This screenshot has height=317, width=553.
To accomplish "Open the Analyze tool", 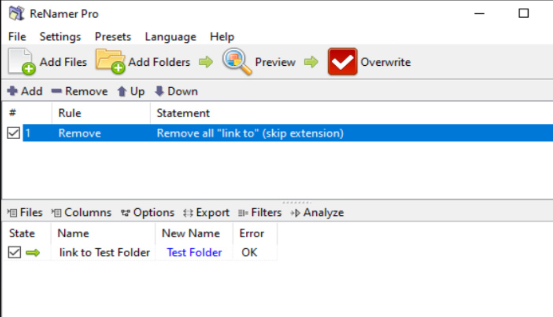I will click(x=317, y=212).
